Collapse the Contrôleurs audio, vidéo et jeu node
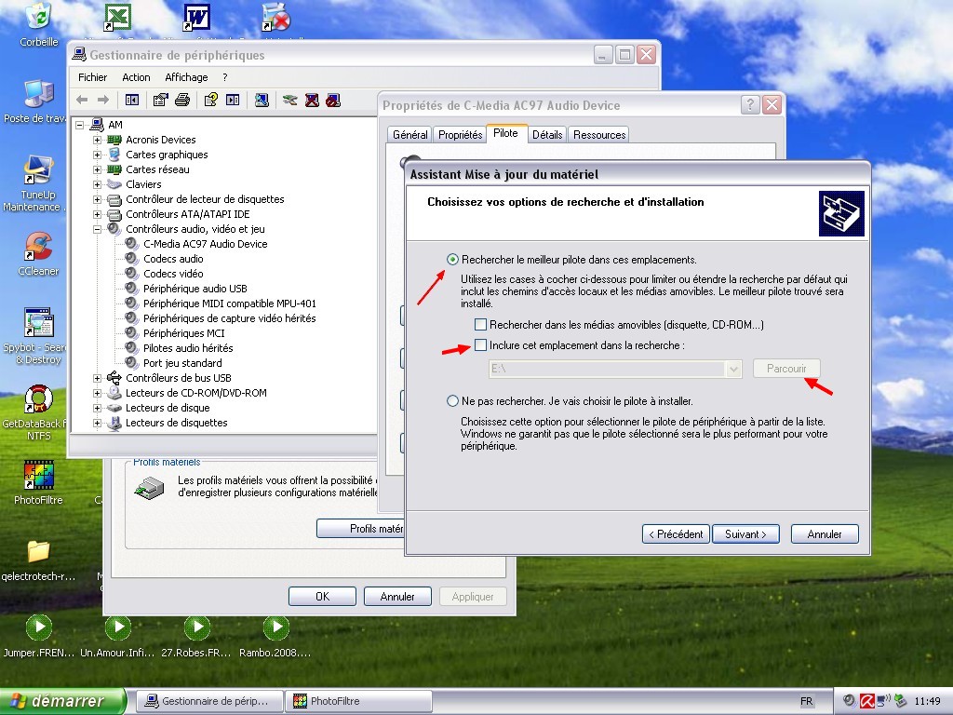The width and height of the screenshot is (953, 715). 97,229
